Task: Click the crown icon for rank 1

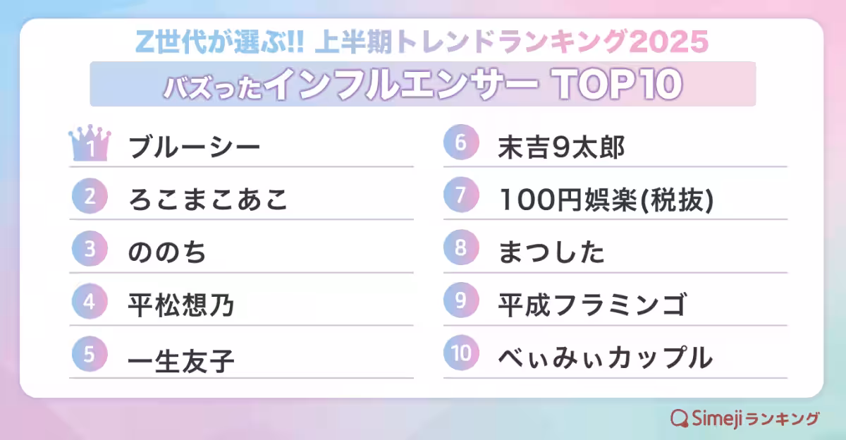Action: 90,146
